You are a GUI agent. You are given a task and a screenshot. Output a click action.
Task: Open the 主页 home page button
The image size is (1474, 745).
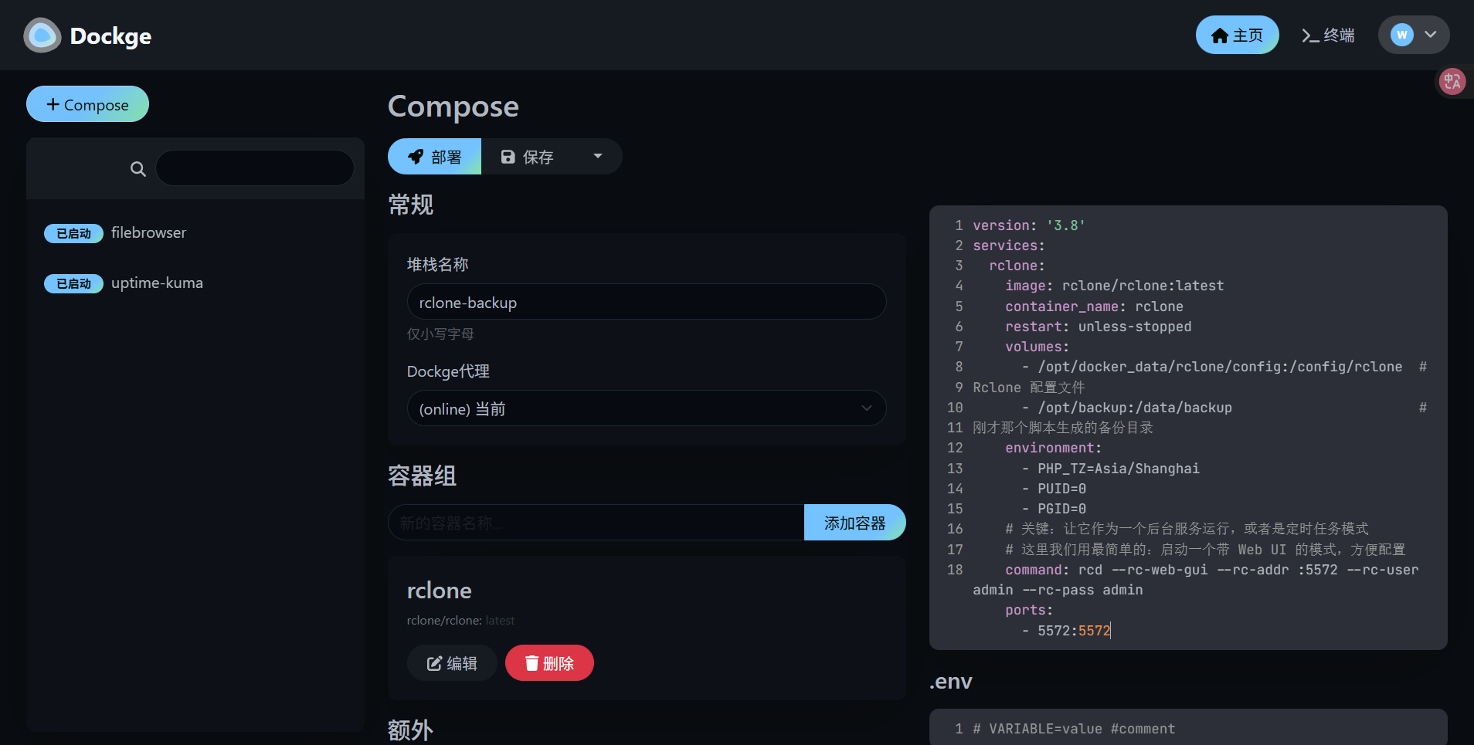click(1237, 35)
